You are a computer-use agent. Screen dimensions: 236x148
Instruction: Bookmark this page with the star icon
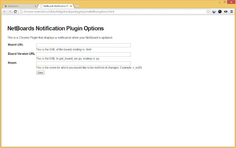(208, 11)
